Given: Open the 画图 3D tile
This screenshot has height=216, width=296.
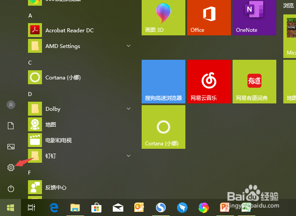Looking at the screenshot, I should [x=164, y=17].
